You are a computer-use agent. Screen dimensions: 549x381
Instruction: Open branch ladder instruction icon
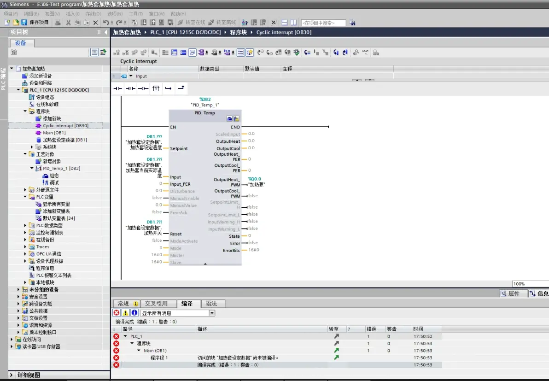(x=169, y=88)
